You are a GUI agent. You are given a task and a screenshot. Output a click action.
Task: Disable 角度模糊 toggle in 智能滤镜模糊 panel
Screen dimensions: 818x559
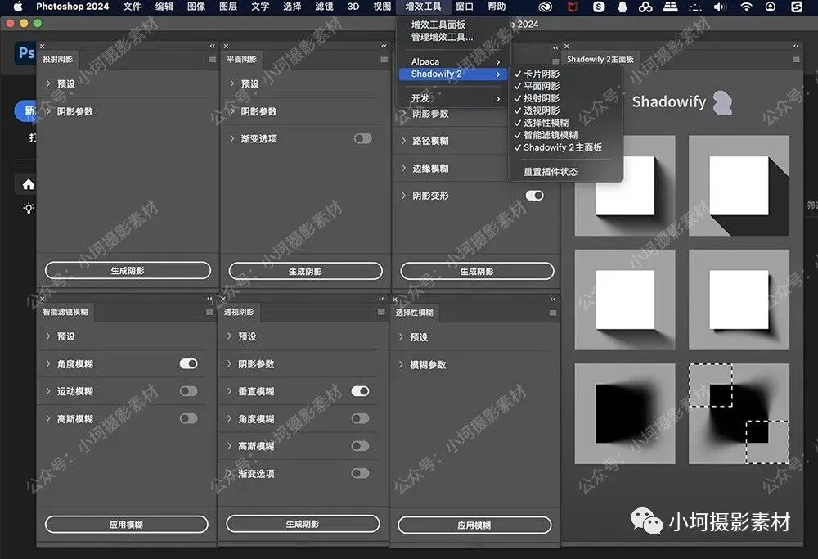tap(189, 363)
